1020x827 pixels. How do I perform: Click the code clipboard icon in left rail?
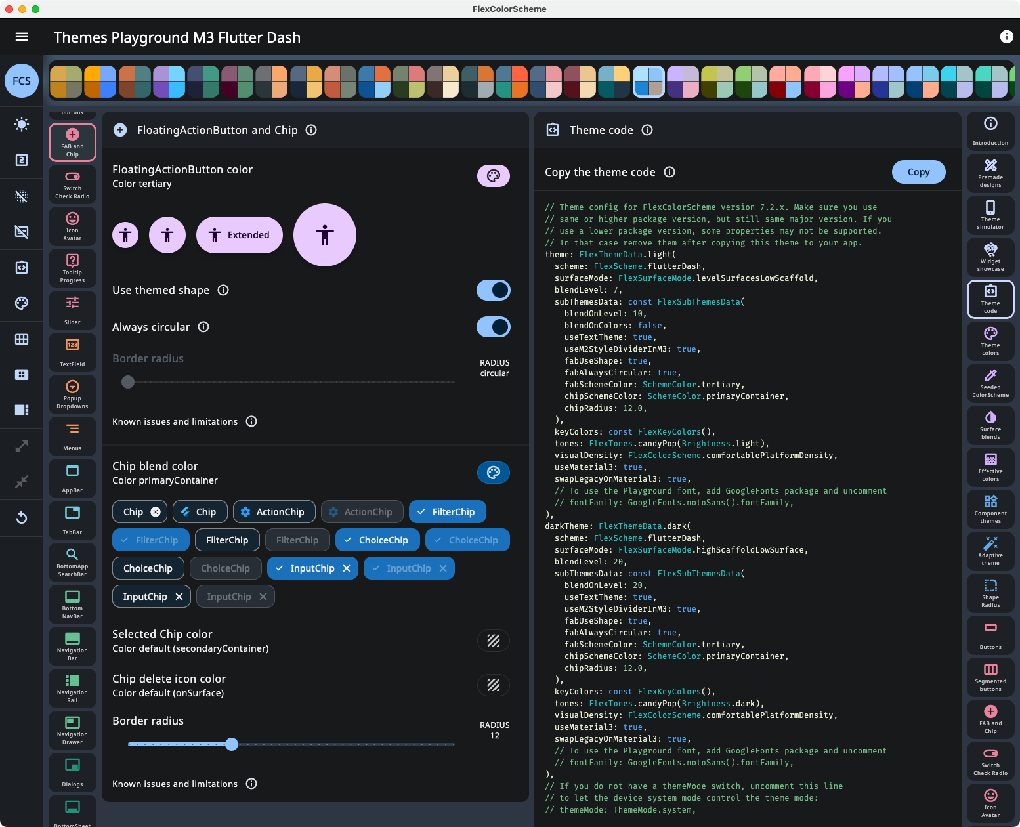pyautogui.click(x=22, y=267)
